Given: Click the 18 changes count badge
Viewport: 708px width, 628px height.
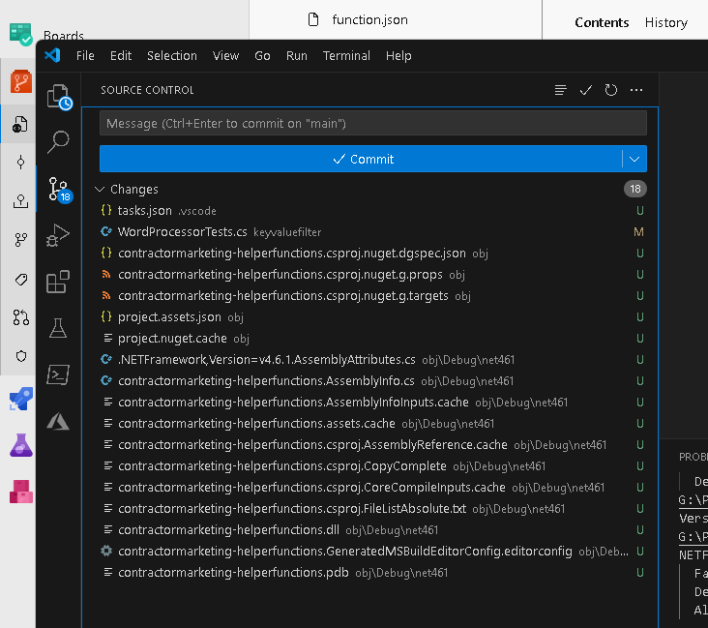Looking at the screenshot, I should click(634, 189).
